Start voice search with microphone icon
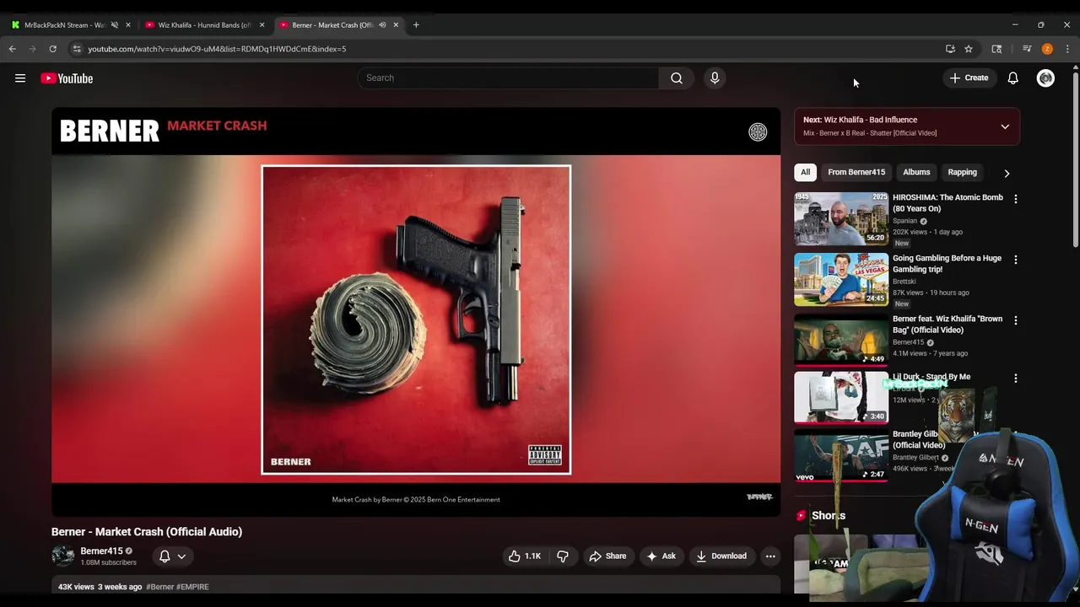 [715, 78]
